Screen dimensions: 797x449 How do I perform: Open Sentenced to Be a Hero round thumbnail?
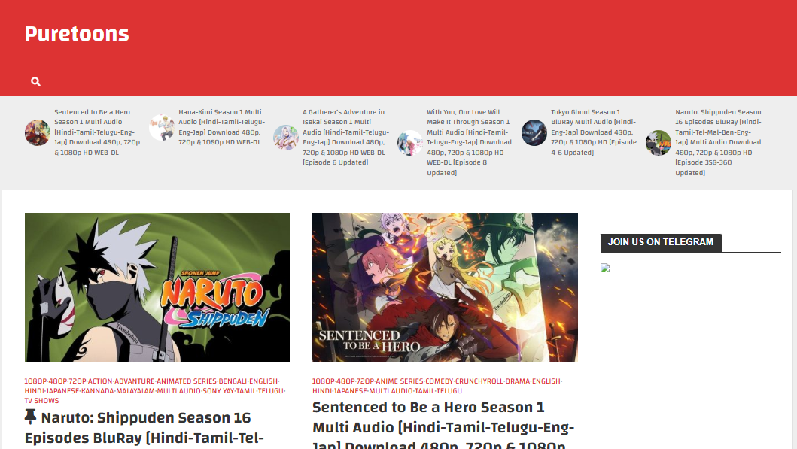[x=38, y=132]
